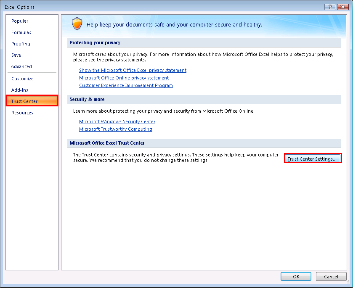Dismiss the dialog with Cancel
This screenshot has height=288, width=353.
point(331,276)
